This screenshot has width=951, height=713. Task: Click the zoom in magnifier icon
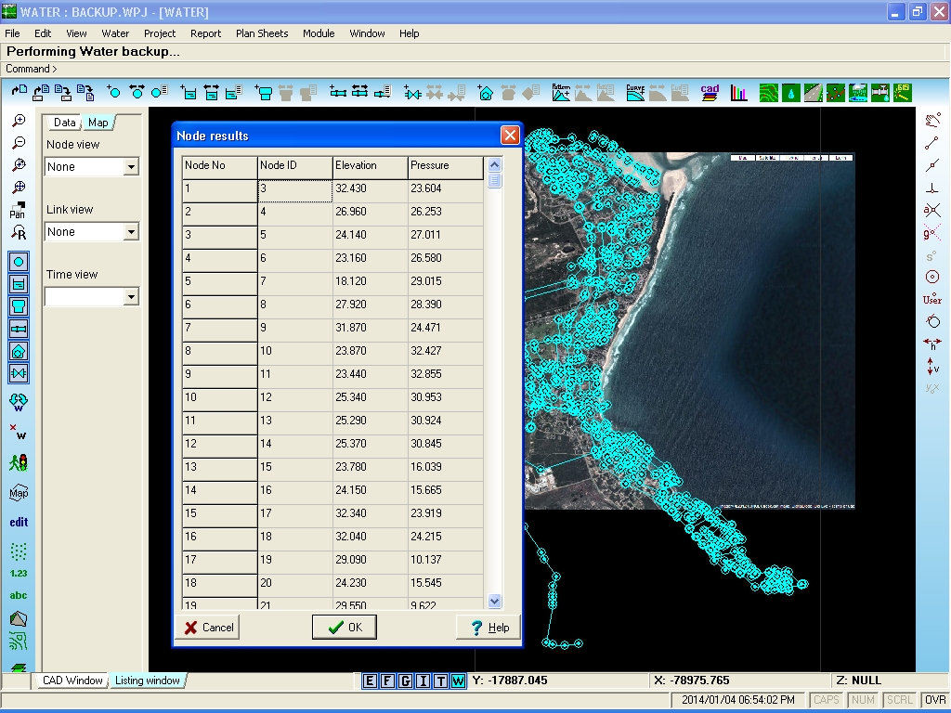tap(19, 121)
